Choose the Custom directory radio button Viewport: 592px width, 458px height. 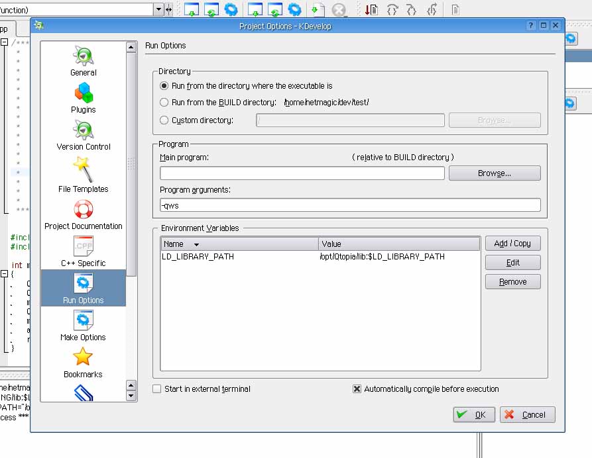pyautogui.click(x=164, y=120)
